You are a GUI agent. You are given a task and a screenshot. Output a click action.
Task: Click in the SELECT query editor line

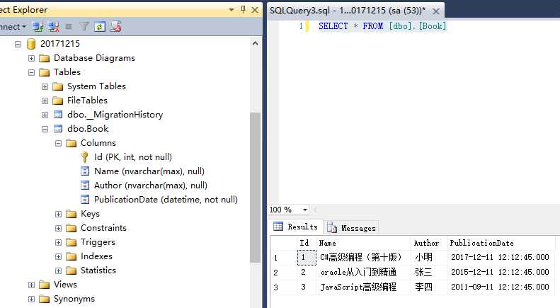(382, 26)
